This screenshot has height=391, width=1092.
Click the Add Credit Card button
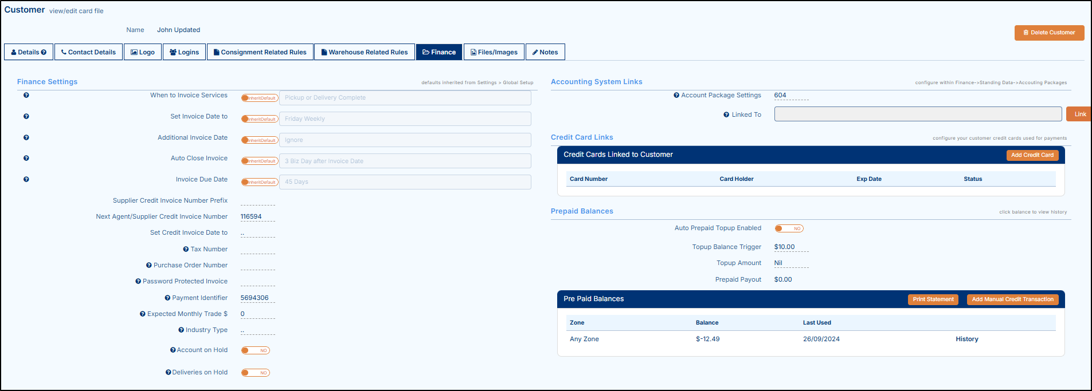coord(1032,155)
